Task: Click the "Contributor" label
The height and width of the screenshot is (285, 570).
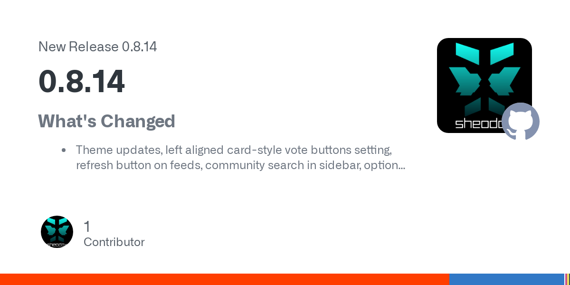Action: [x=114, y=242]
